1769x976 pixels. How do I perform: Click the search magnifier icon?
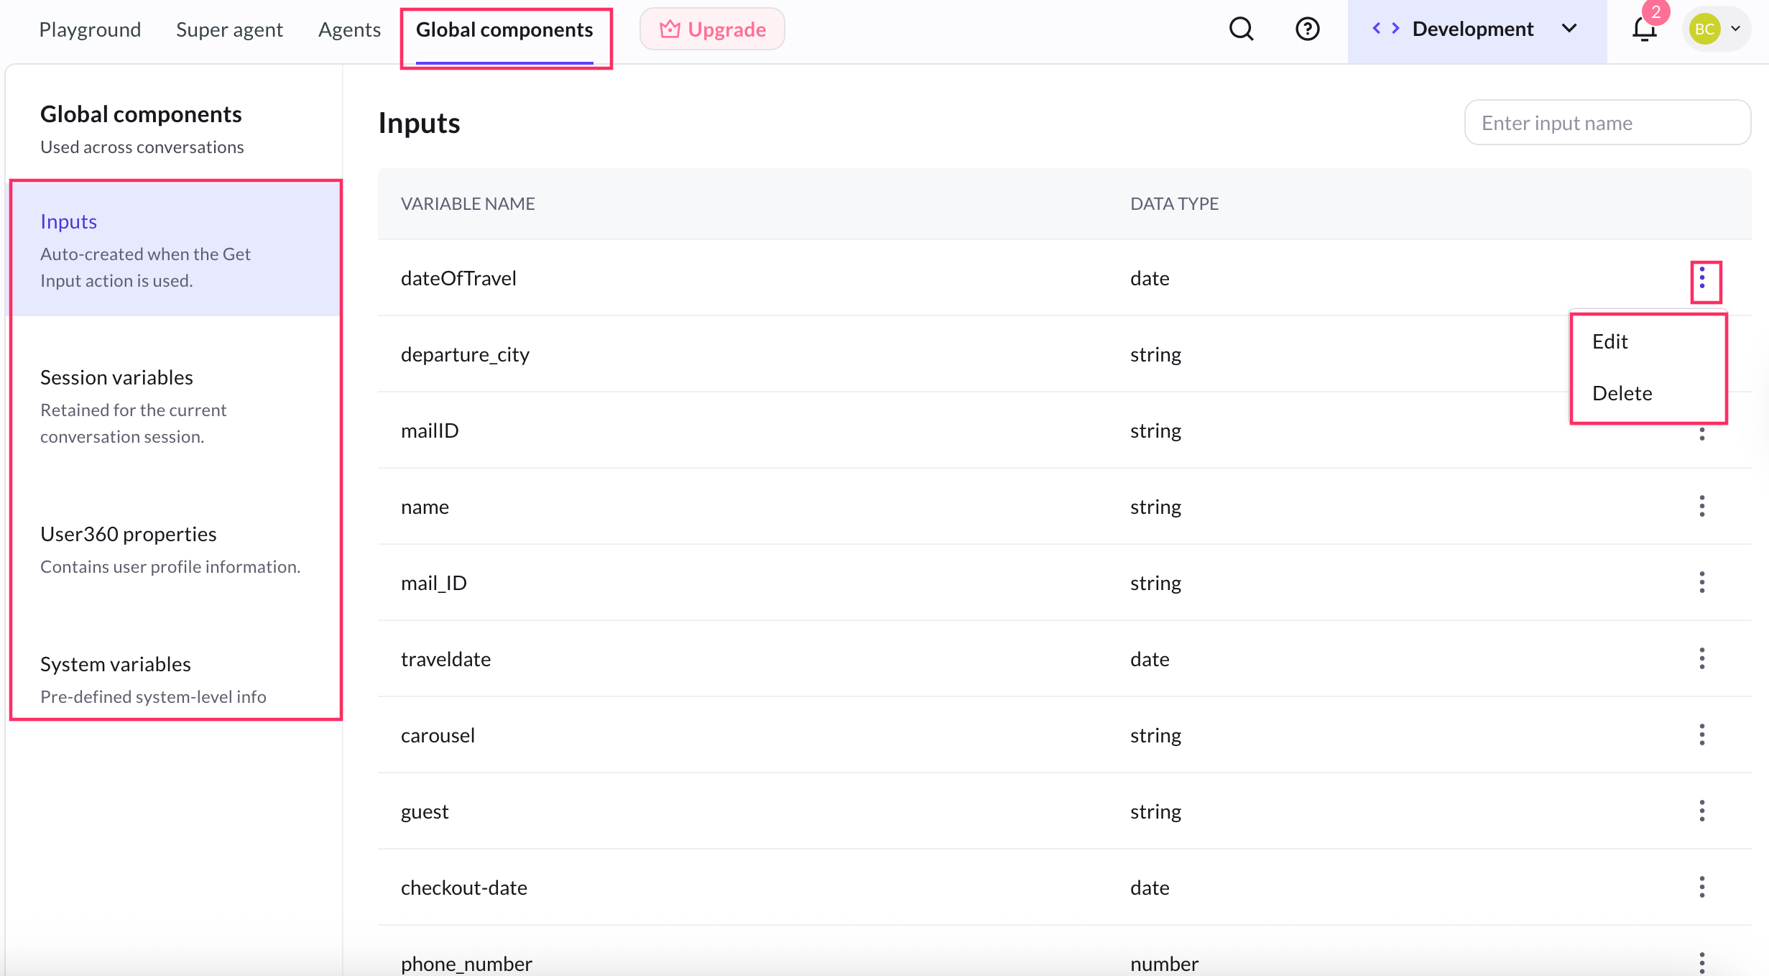1241,29
